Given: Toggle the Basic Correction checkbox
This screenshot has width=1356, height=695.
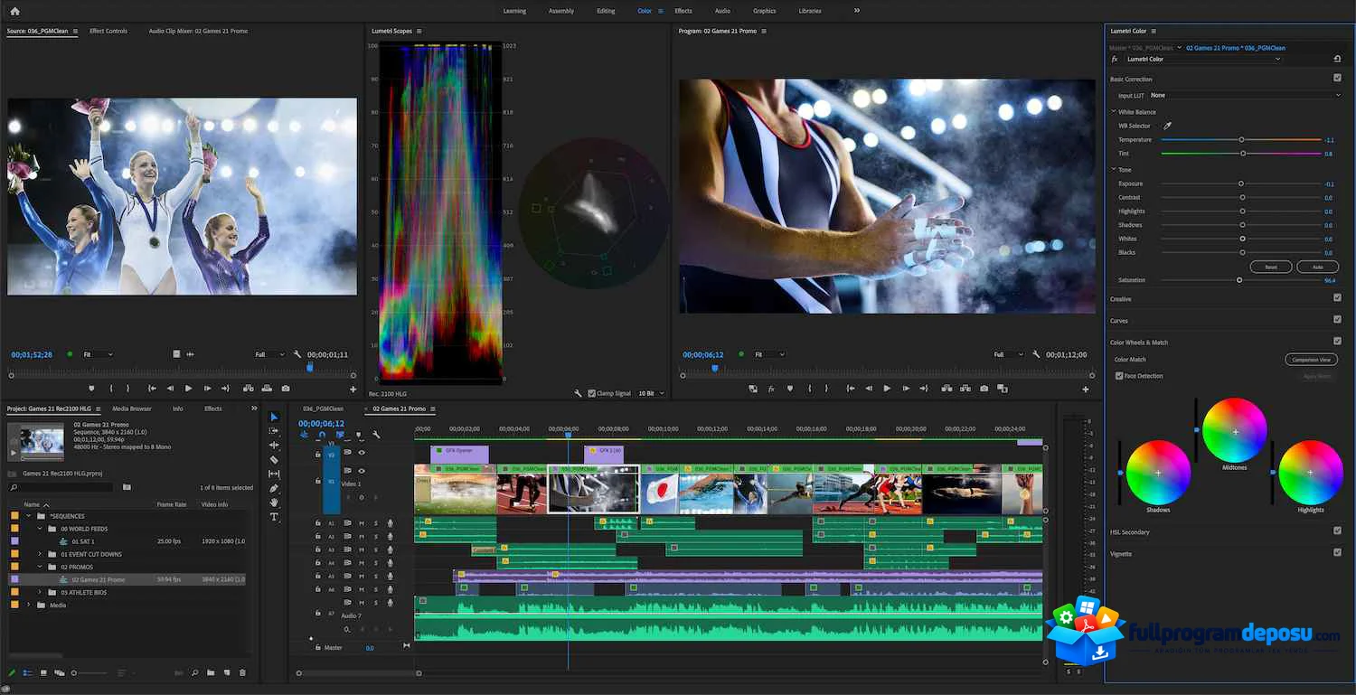Looking at the screenshot, I should pos(1337,78).
